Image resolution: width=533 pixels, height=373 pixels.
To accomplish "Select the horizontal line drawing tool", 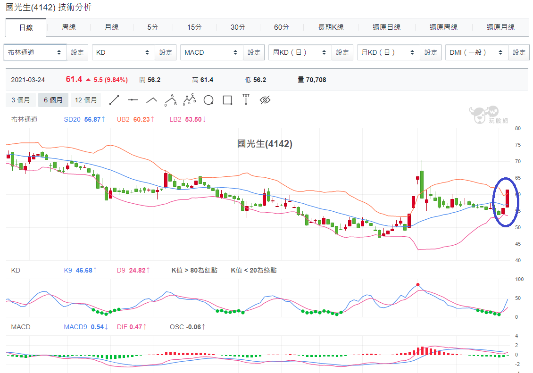I will pyautogui.click(x=133, y=100).
